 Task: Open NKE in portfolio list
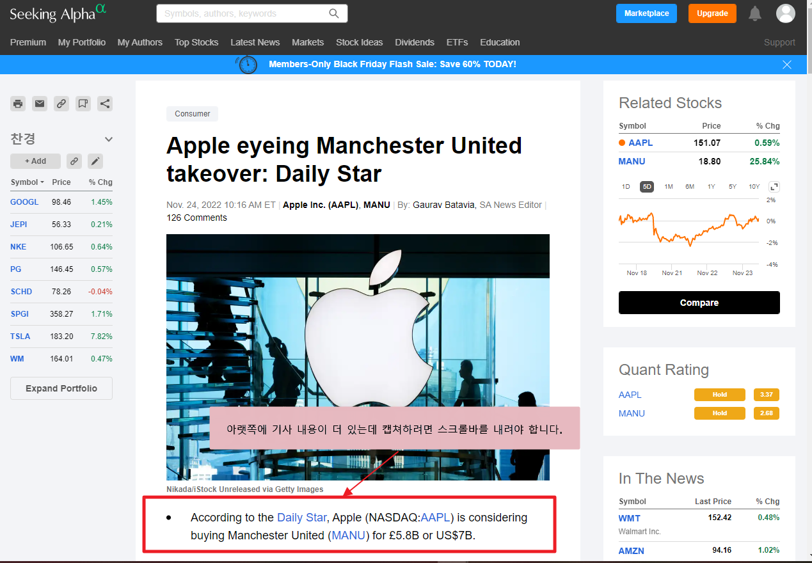coord(18,246)
